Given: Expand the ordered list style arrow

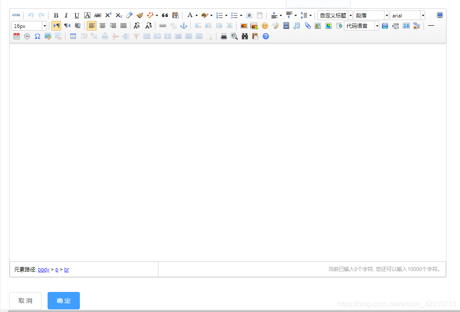Looking at the screenshot, I should point(226,16).
